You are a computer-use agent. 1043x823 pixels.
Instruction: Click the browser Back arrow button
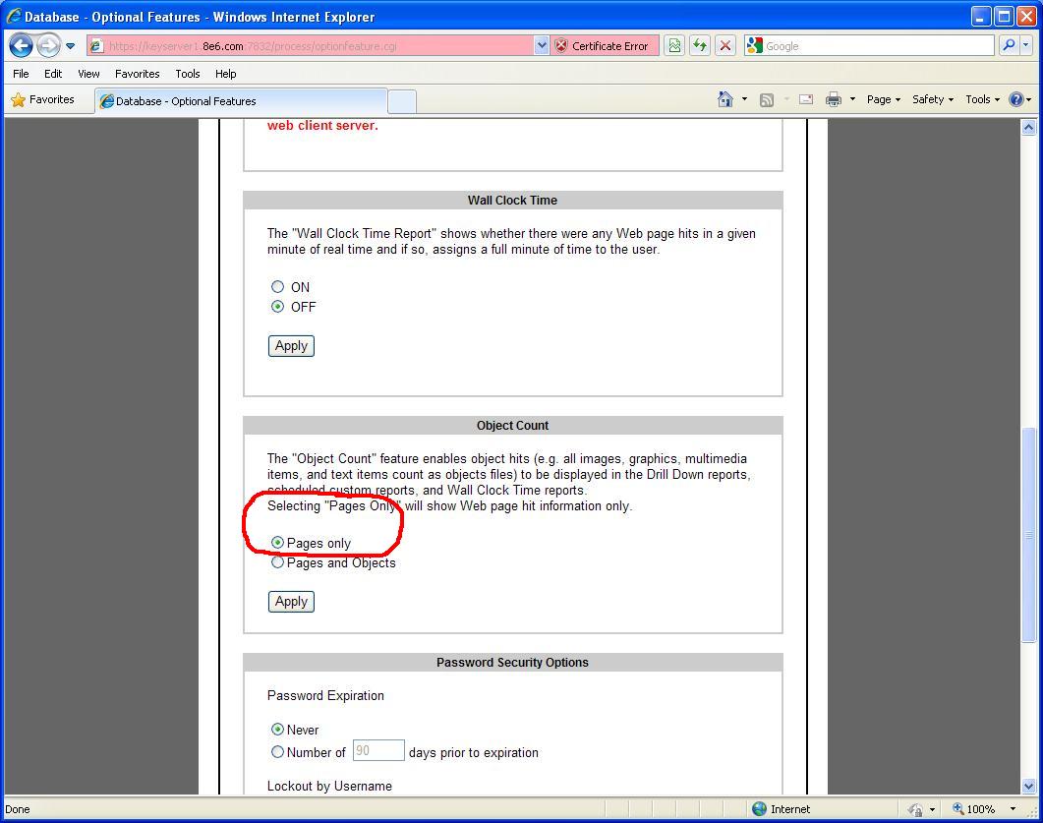(x=22, y=46)
